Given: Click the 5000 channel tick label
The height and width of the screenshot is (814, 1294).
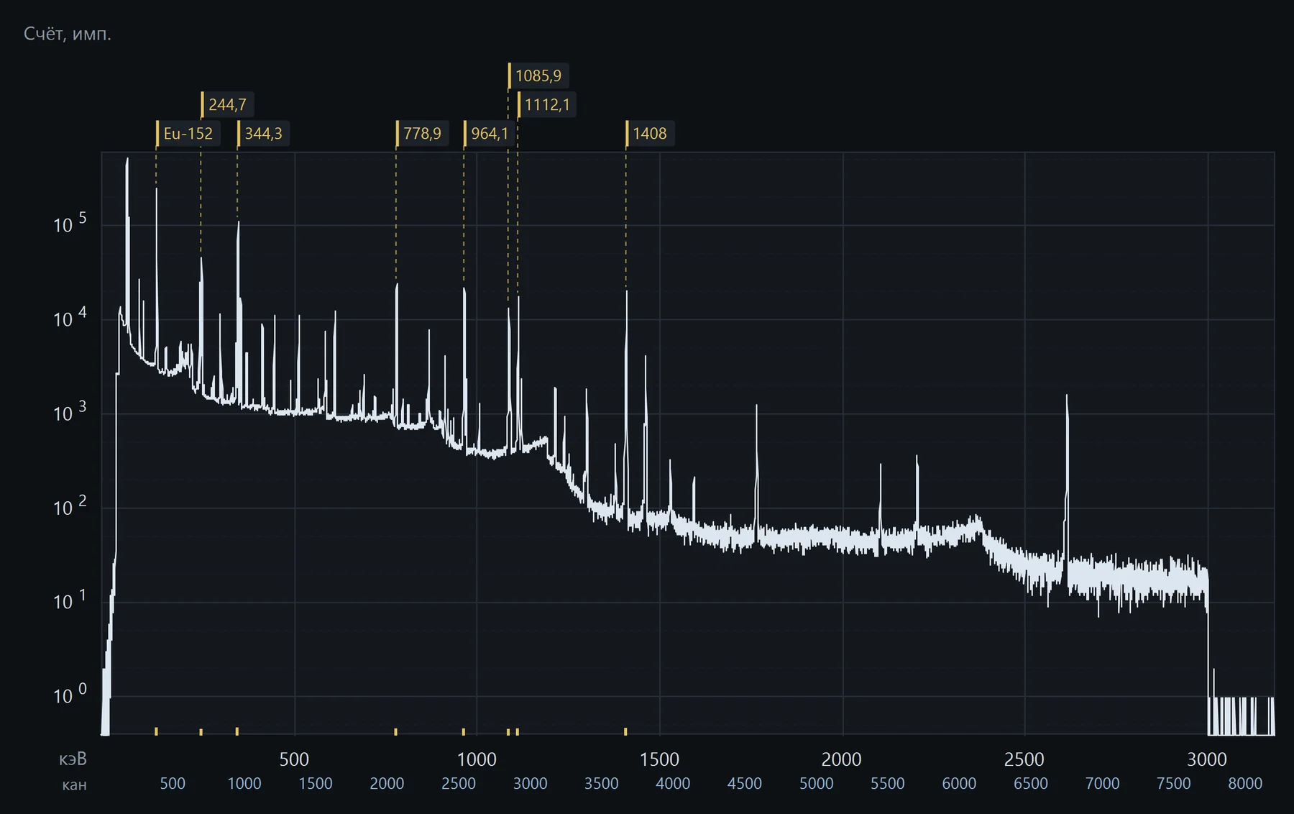Looking at the screenshot, I should click(817, 784).
